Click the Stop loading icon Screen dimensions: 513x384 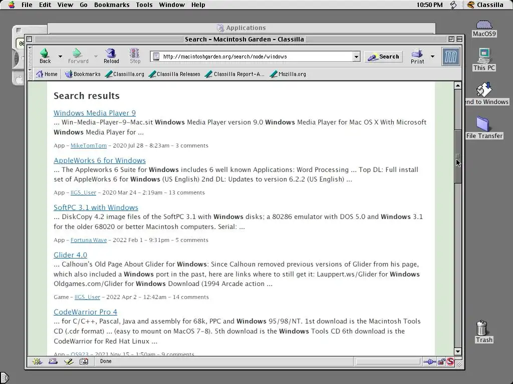pyautogui.click(x=134, y=53)
